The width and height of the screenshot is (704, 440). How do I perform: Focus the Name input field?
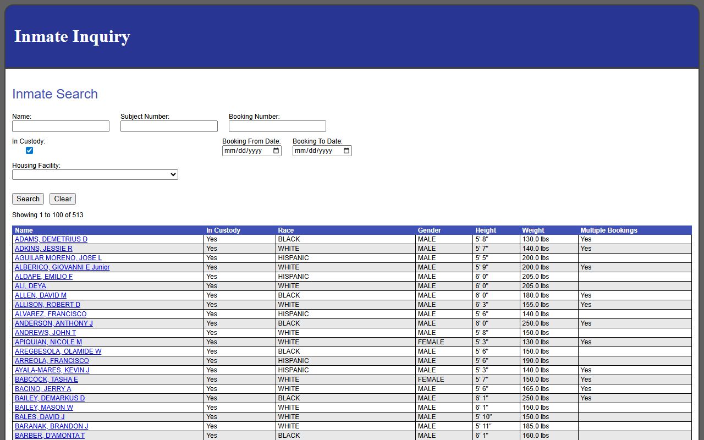pos(61,127)
